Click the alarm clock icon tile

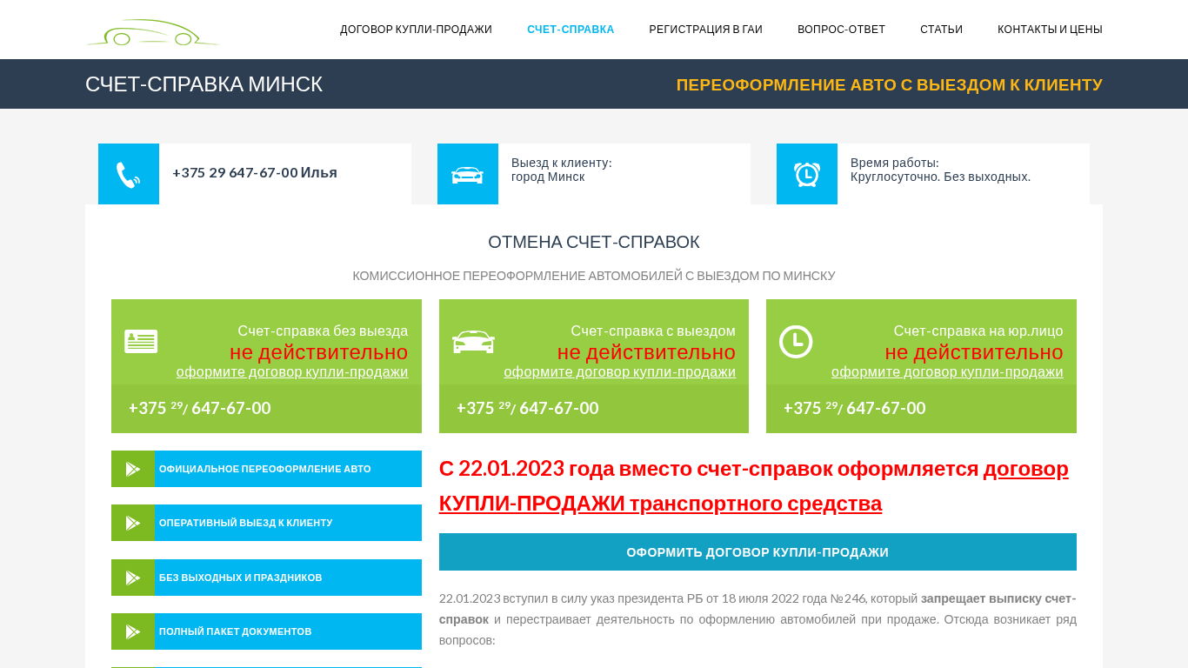point(807,174)
